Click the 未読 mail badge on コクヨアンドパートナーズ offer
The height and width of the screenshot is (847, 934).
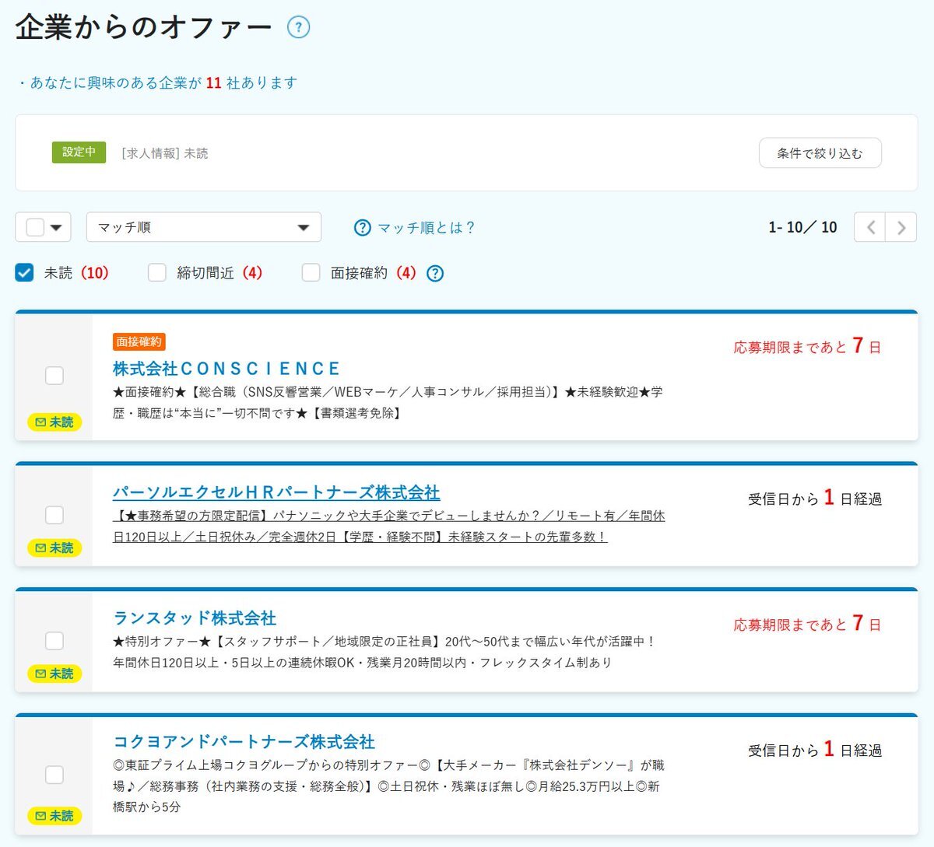tap(54, 815)
